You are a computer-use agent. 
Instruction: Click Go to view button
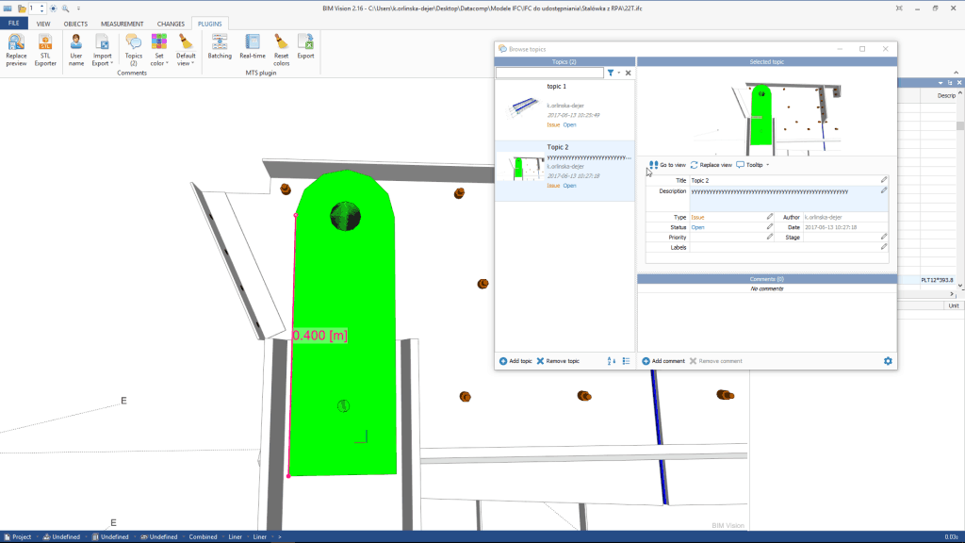click(667, 165)
